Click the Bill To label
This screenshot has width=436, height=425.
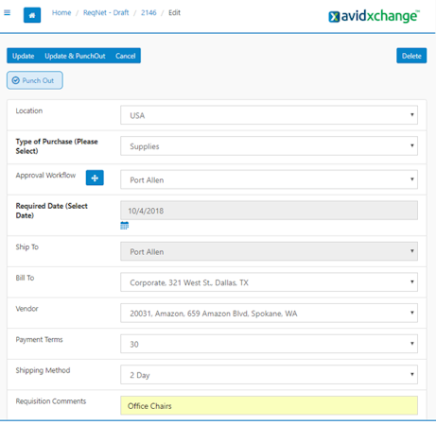pos(25,278)
